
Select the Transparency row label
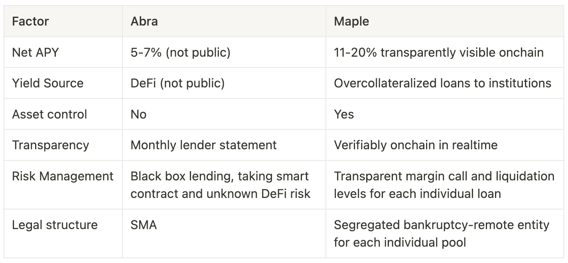[63, 145]
